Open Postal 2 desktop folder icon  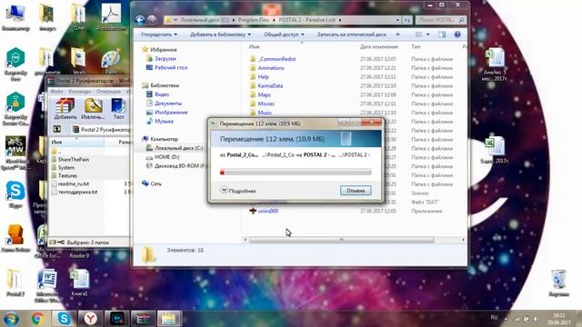[15, 282]
